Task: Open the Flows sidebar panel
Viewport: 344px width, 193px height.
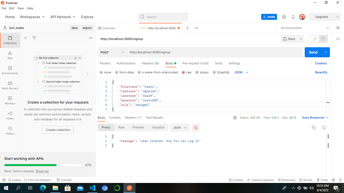Action: click(10, 116)
